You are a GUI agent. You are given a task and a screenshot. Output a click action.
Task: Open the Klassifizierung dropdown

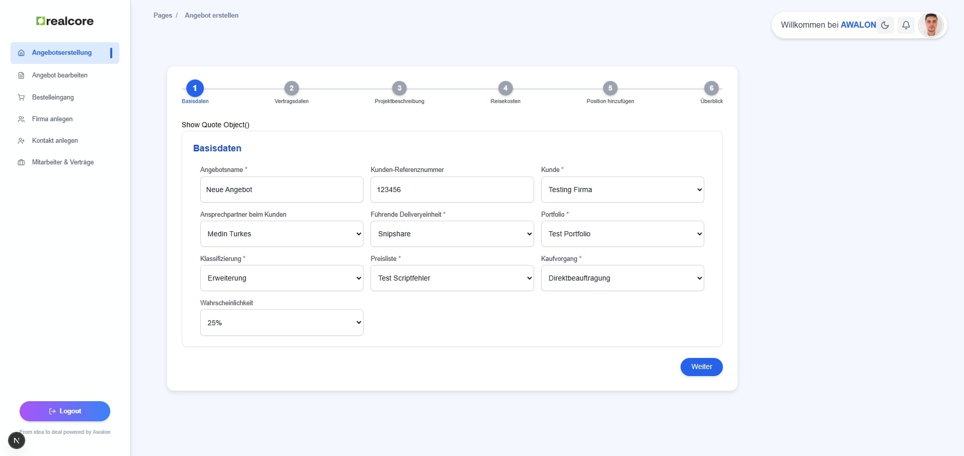point(281,278)
